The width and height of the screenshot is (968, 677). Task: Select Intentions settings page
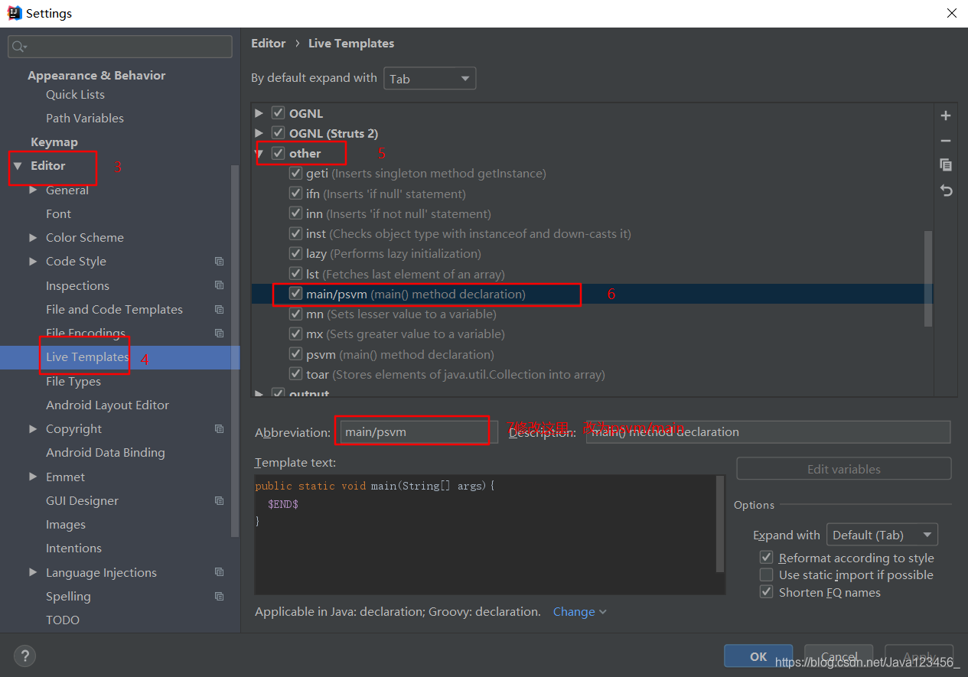73,548
